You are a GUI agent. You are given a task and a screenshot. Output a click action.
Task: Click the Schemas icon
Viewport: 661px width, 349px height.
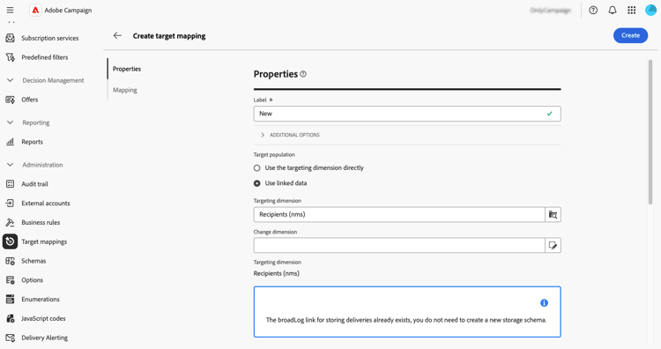10,261
